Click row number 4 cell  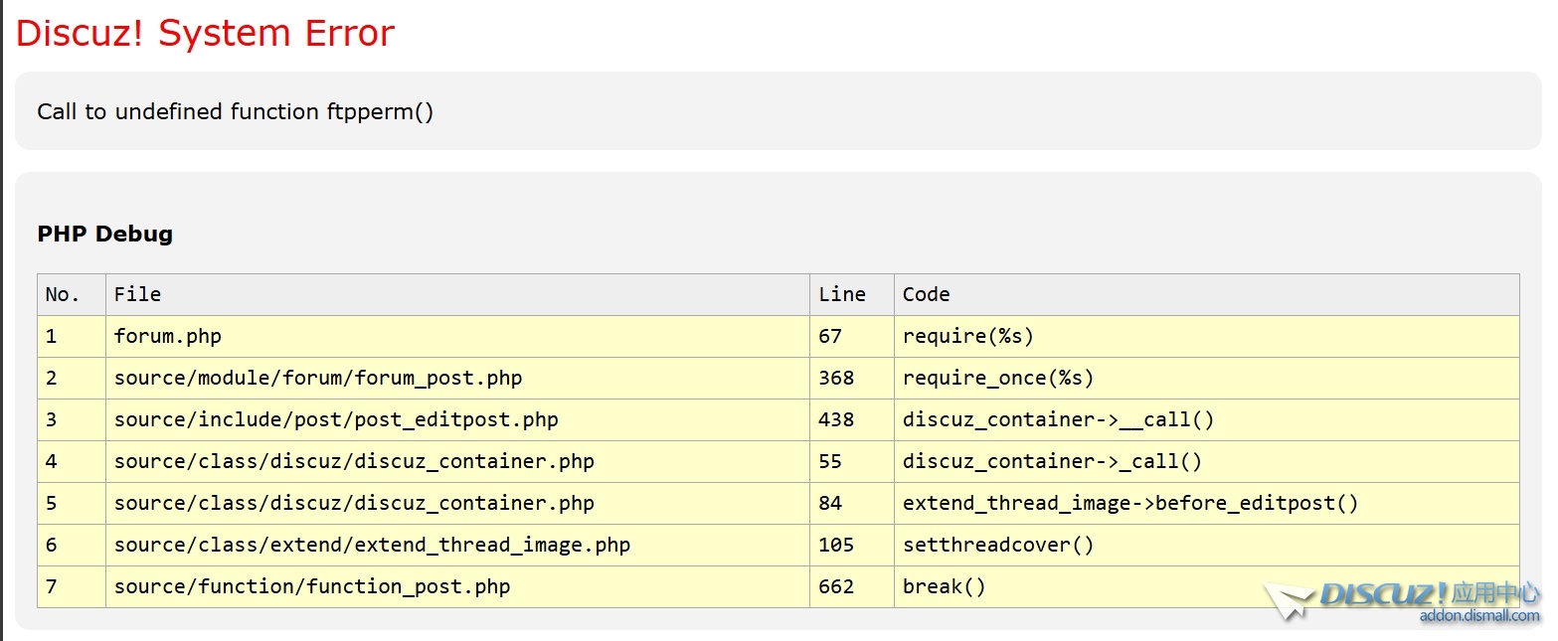(72, 462)
